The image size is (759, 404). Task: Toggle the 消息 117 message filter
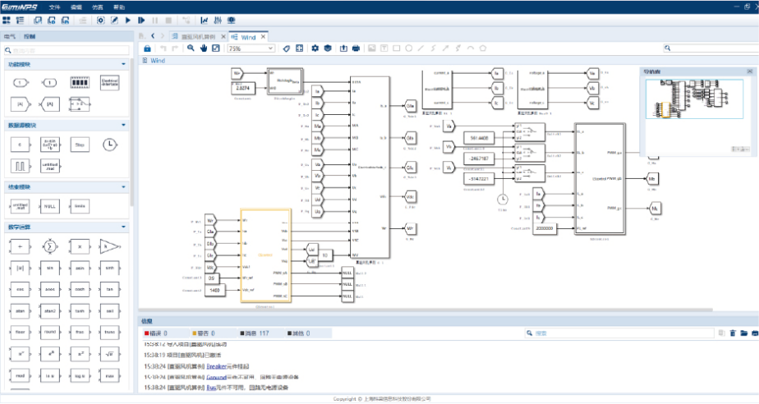[x=255, y=333]
